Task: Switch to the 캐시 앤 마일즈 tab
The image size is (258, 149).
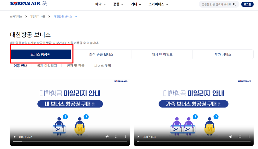Action: [x=162, y=54]
